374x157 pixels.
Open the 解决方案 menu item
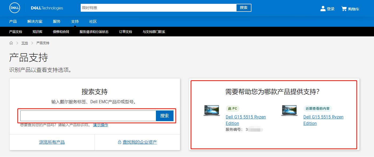[x=35, y=21]
